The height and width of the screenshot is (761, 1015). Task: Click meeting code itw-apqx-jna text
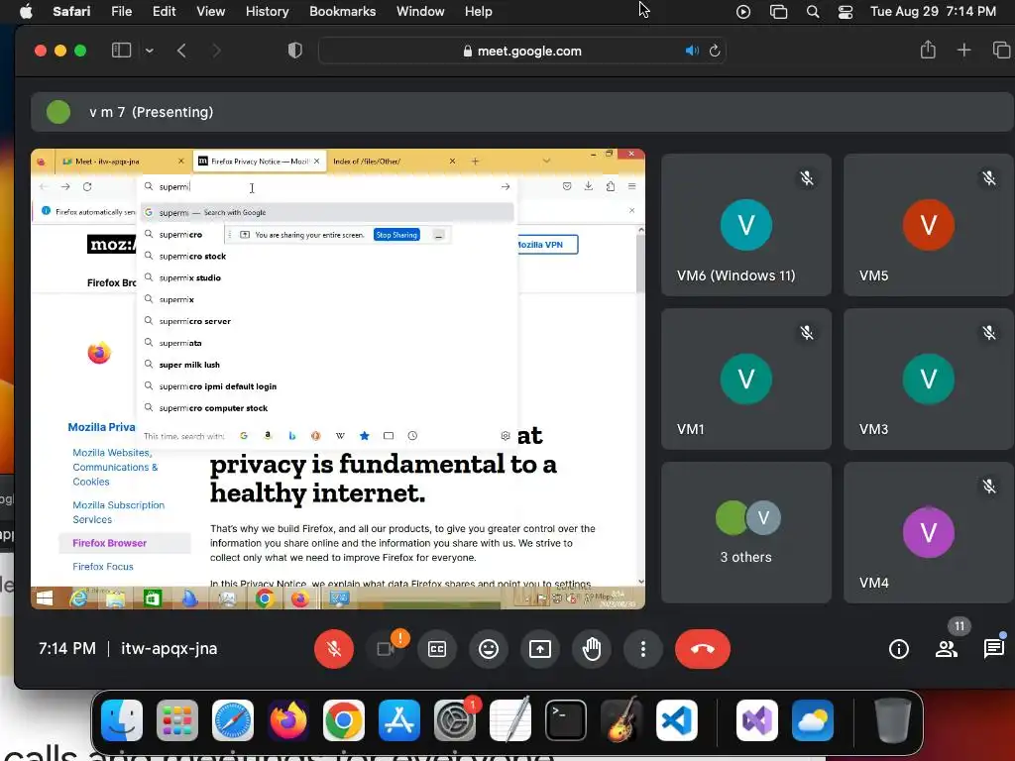tap(169, 648)
